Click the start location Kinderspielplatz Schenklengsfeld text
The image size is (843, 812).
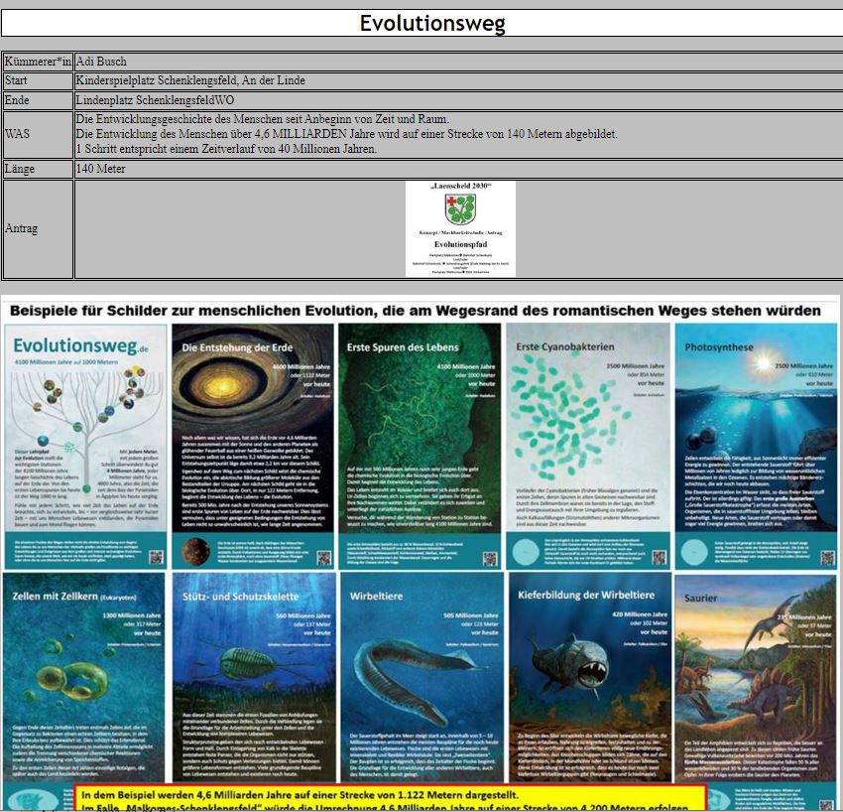pos(189,80)
